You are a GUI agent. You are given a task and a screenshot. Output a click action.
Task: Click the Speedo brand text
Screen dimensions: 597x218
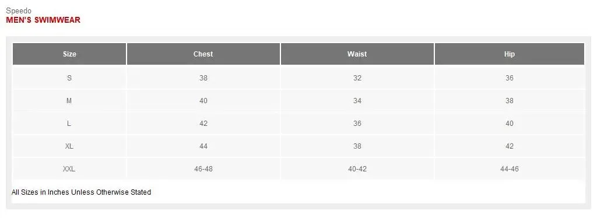[x=19, y=11]
